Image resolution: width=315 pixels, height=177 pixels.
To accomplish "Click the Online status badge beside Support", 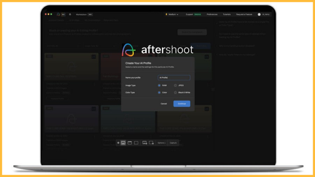I will [197, 15].
